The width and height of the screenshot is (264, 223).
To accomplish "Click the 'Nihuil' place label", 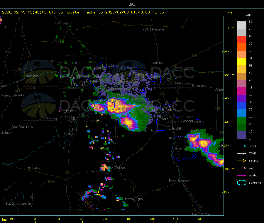I will point(69,134).
